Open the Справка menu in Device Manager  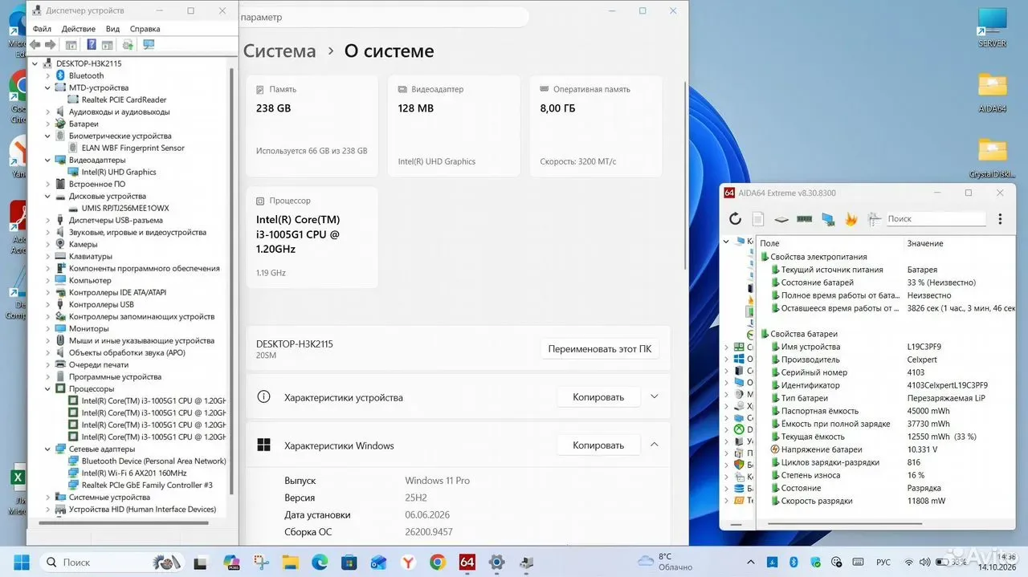145,29
